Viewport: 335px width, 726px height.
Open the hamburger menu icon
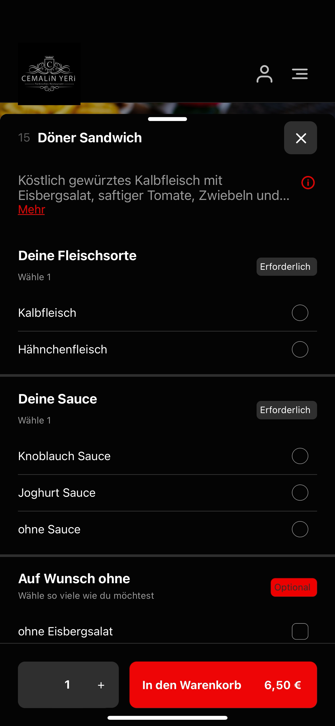[x=300, y=74]
